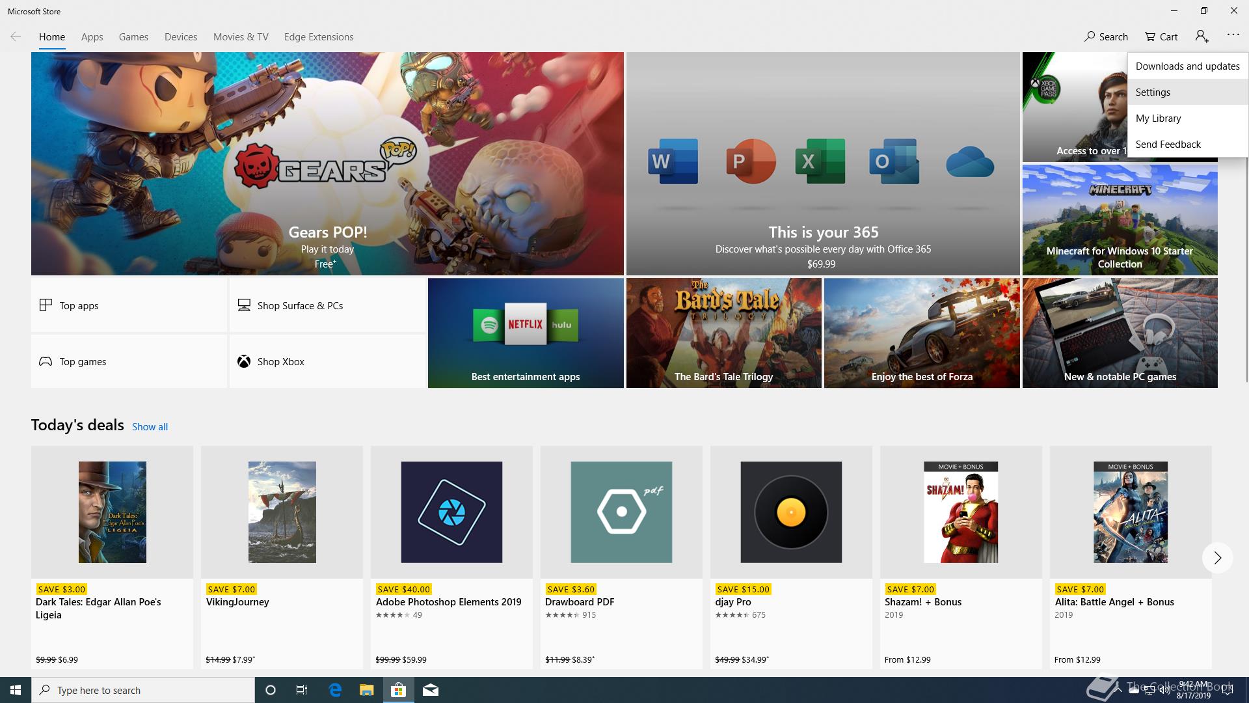
Task: Advance deals carousel with right chevron
Action: 1217,558
